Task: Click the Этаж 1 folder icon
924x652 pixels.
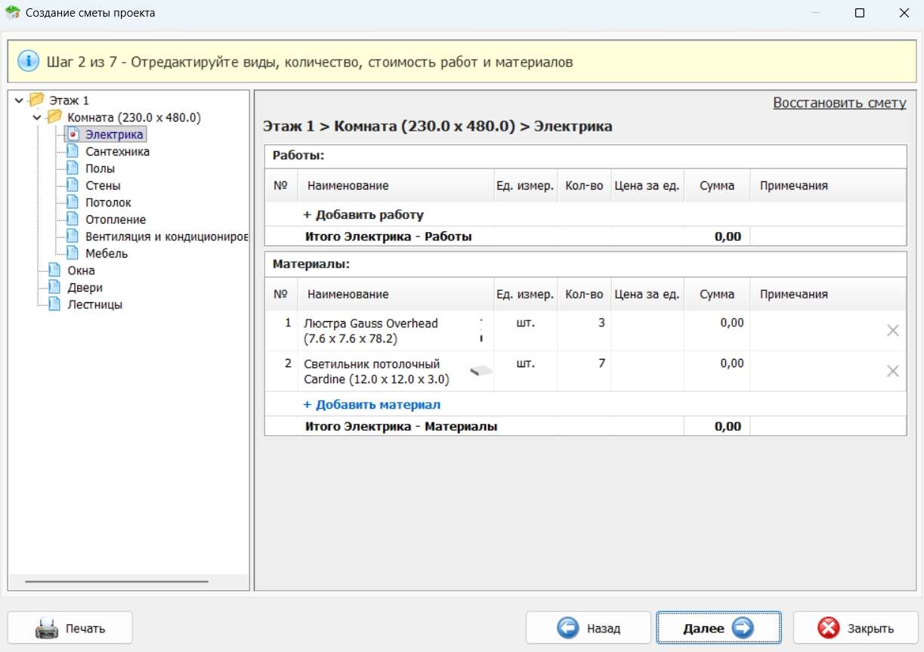Action: pos(36,100)
